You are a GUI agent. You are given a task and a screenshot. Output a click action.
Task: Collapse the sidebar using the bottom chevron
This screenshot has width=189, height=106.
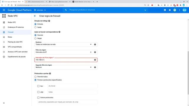4,103
